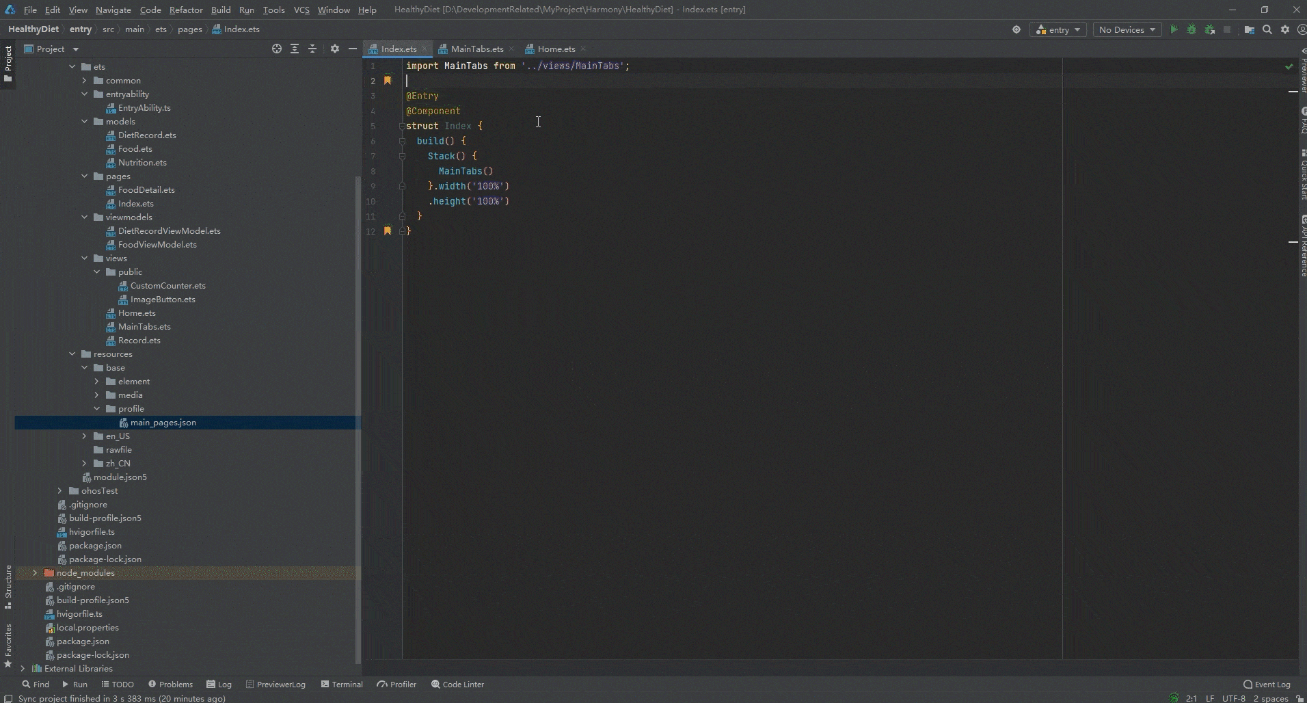Viewport: 1307px width, 703px height.
Task: Click the green Run entry button
Action: click(x=1174, y=29)
